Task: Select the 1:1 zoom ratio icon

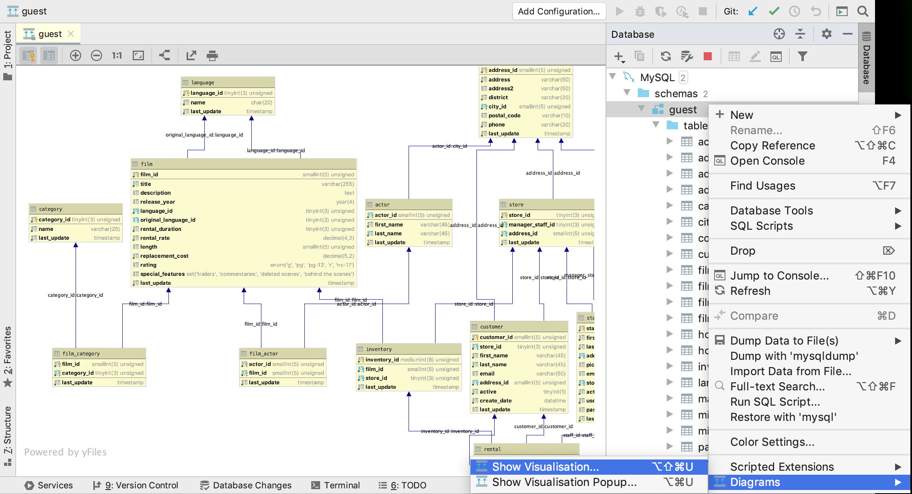Action: coord(117,55)
